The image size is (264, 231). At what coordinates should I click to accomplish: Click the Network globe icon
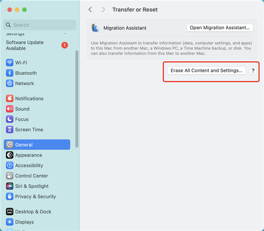[x=9, y=83]
